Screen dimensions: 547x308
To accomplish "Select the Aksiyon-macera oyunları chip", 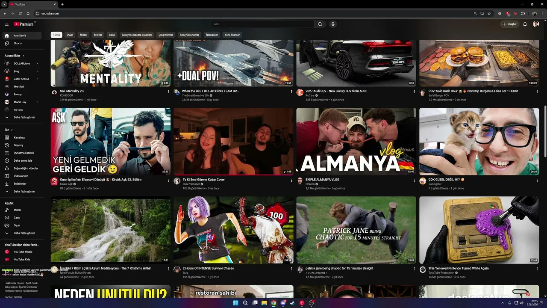I will pyautogui.click(x=137, y=35).
